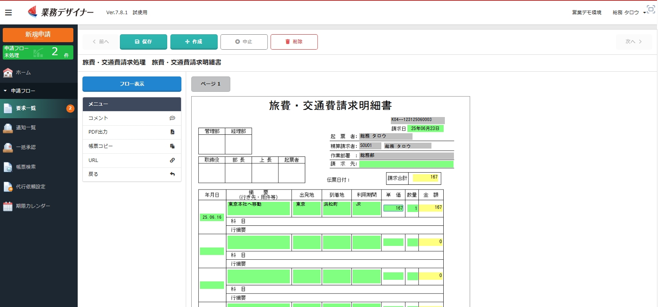The image size is (659, 307).
Task: Click the 一括承認 stamp icon
Action: click(x=8, y=147)
